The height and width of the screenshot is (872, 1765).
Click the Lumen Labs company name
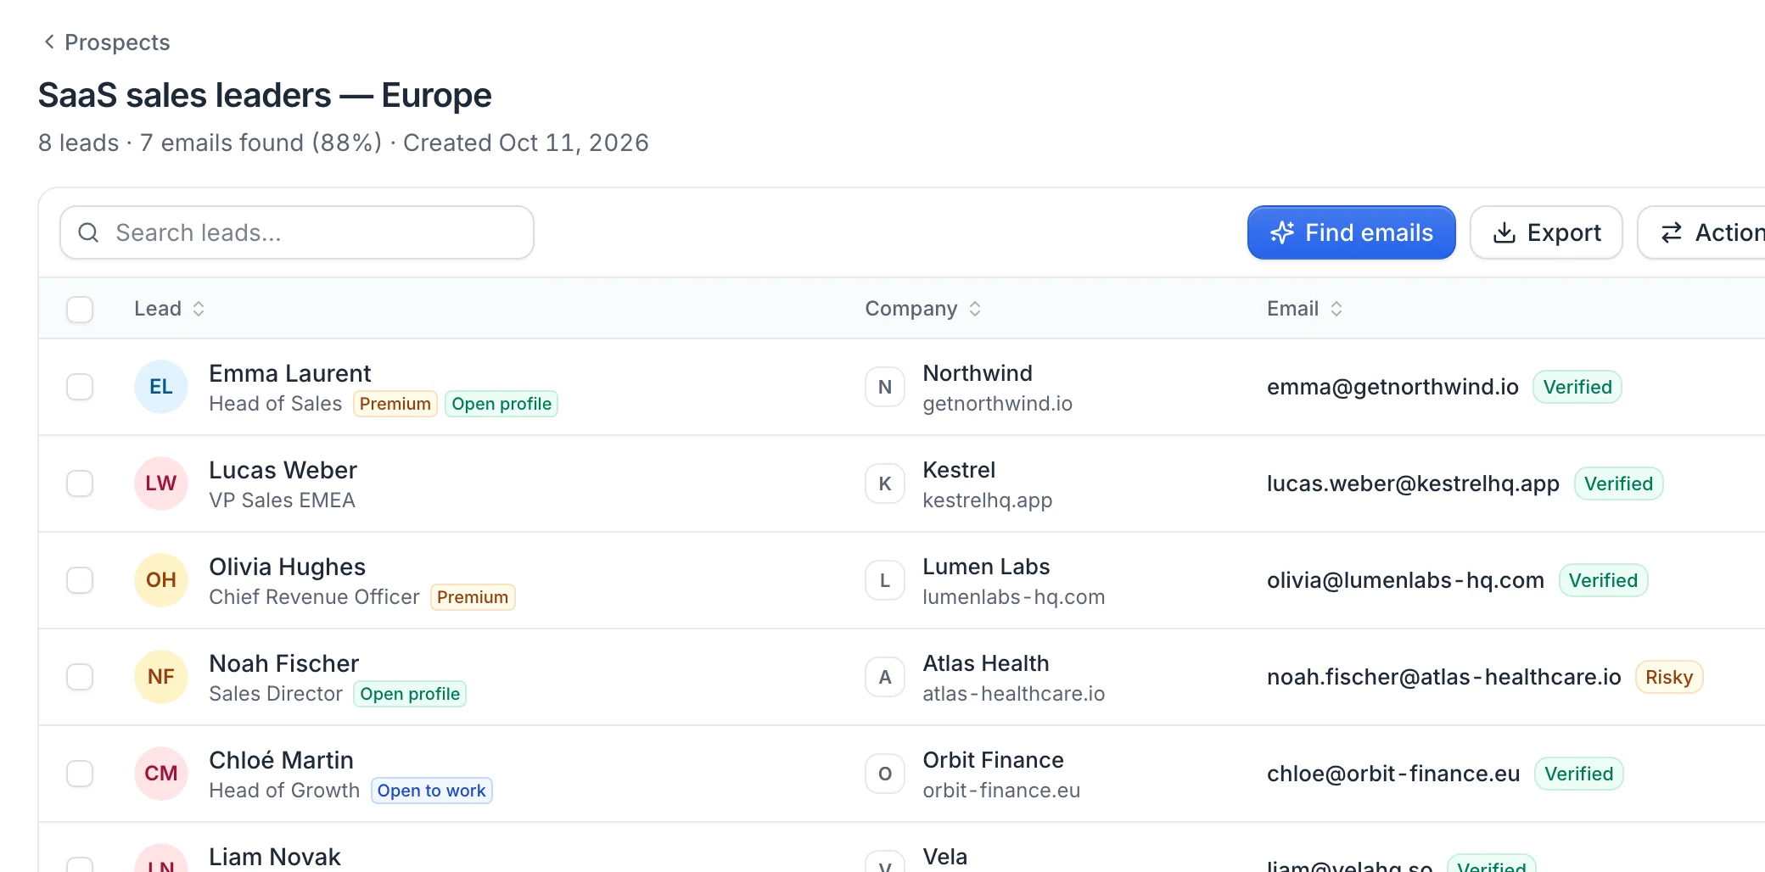point(986,567)
